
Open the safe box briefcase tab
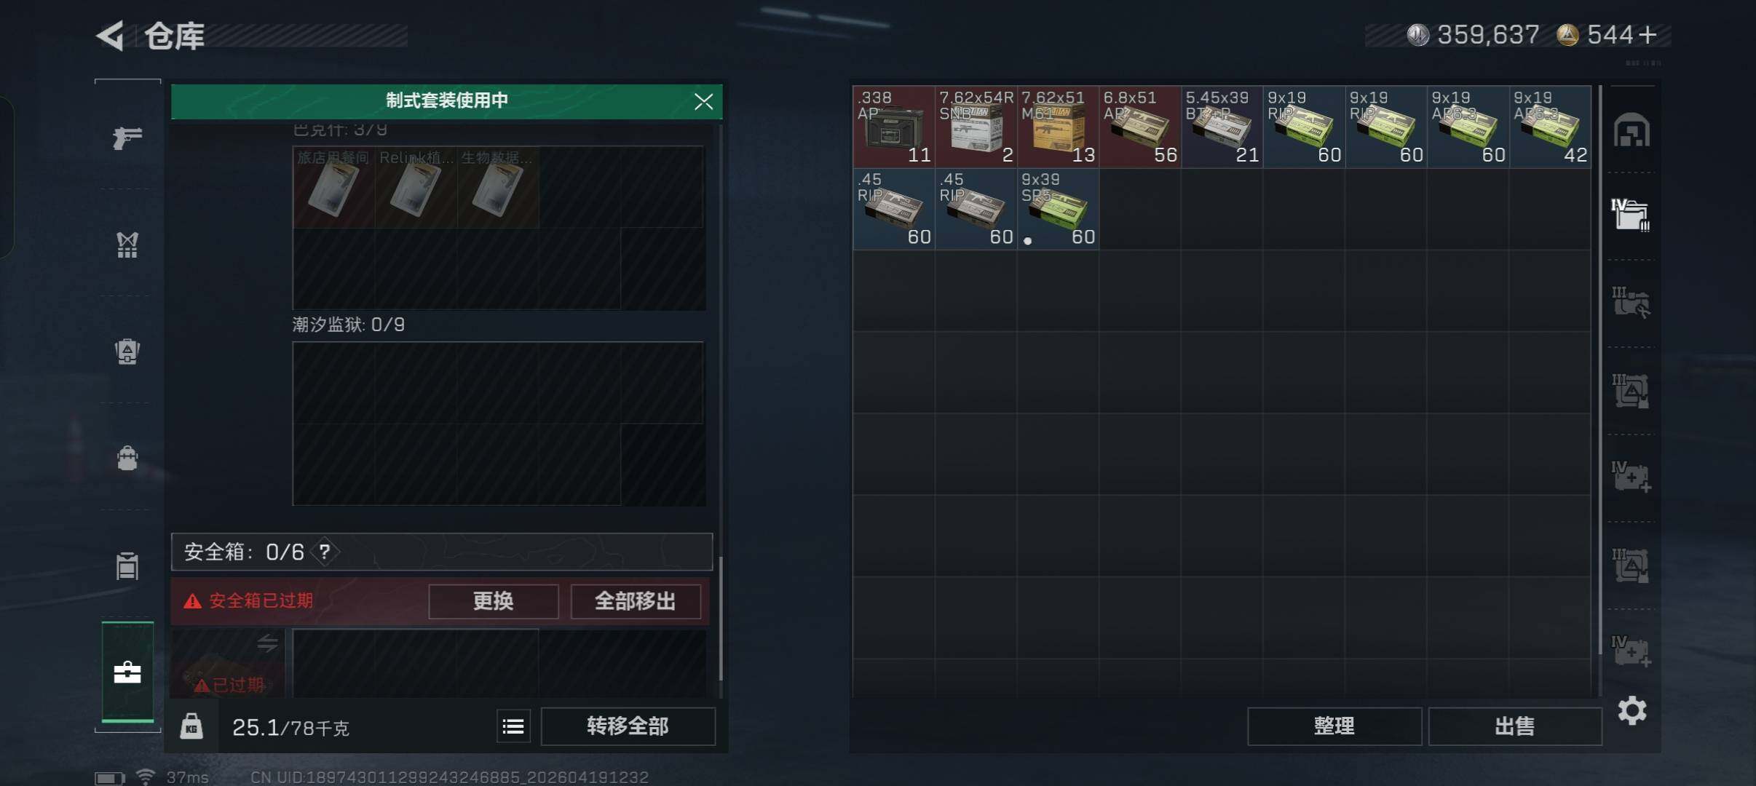[x=127, y=672]
